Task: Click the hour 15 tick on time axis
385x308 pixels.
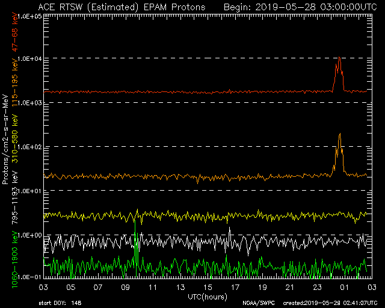Action: pos(208,288)
